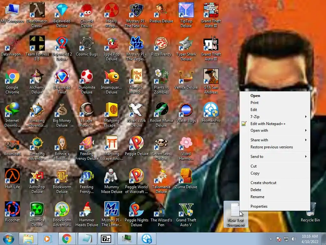
Task: Expand the Send to submenu
Action: [x=275, y=156]
